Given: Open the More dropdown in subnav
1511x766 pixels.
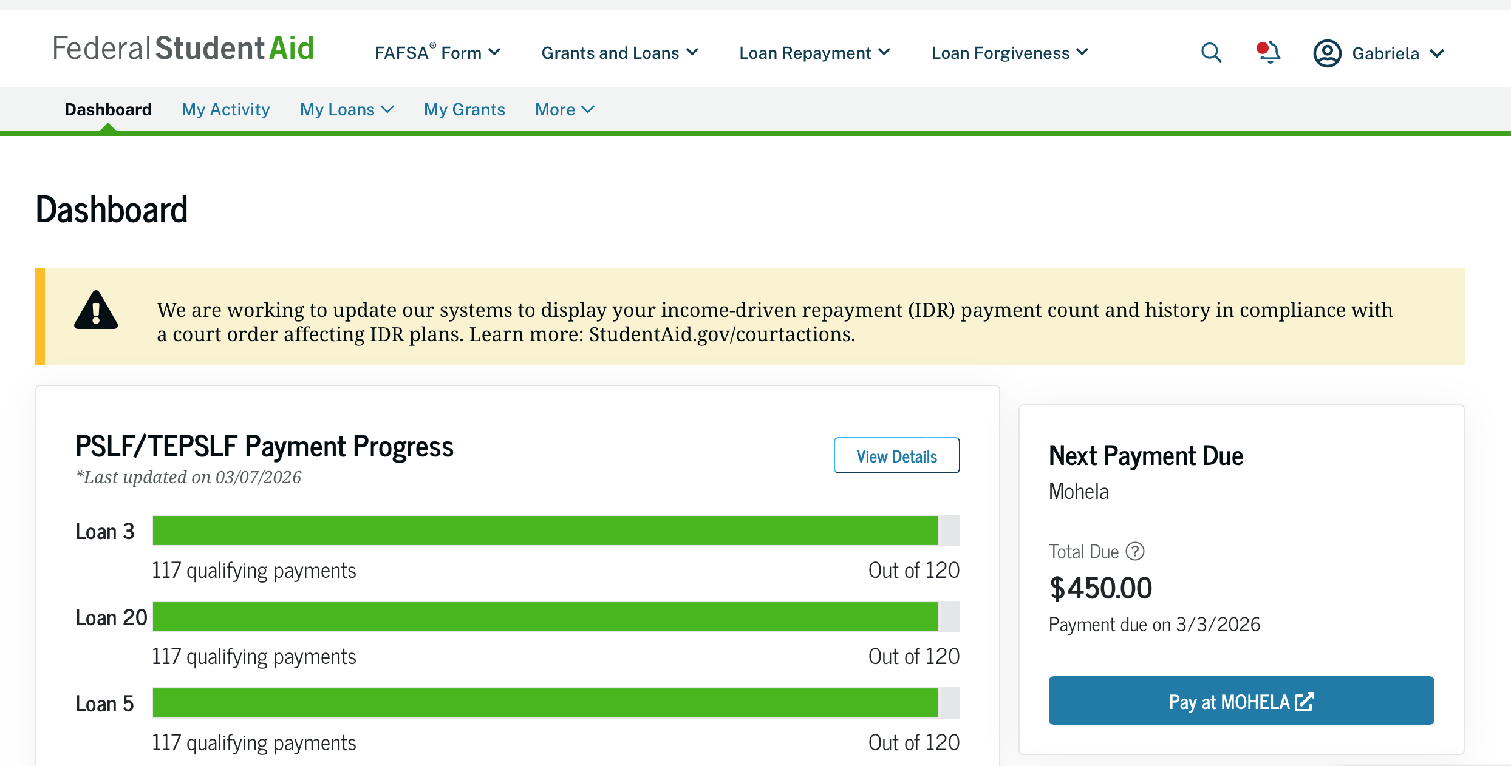Looking at the screenshot, I should pyautogui.click(x=564, y=109).
